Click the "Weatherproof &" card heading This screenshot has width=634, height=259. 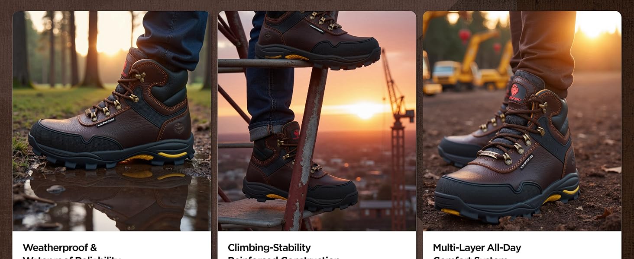click(60, 248)
